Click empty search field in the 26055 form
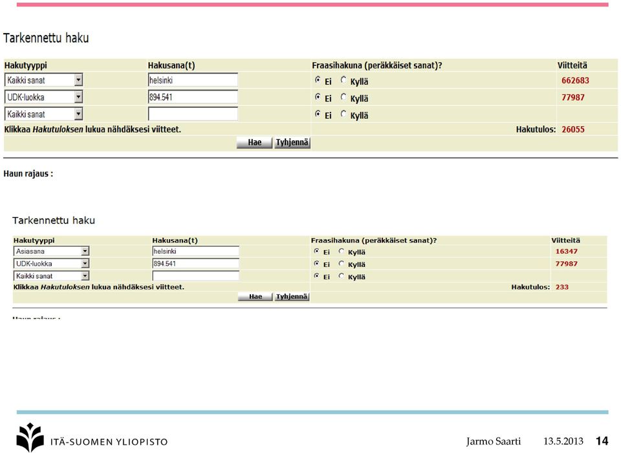 pos(193,114)
